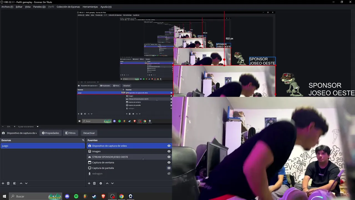Remove the selected scene with trash icon
Viewport: 355px width, 200px height.
click(8, 183)
